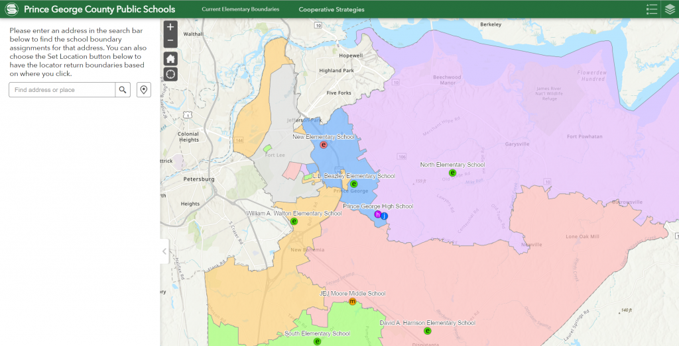Click the Highland Park label
Image resolution: width=679 pixels, height=346 pixels.
click(336, 70)
